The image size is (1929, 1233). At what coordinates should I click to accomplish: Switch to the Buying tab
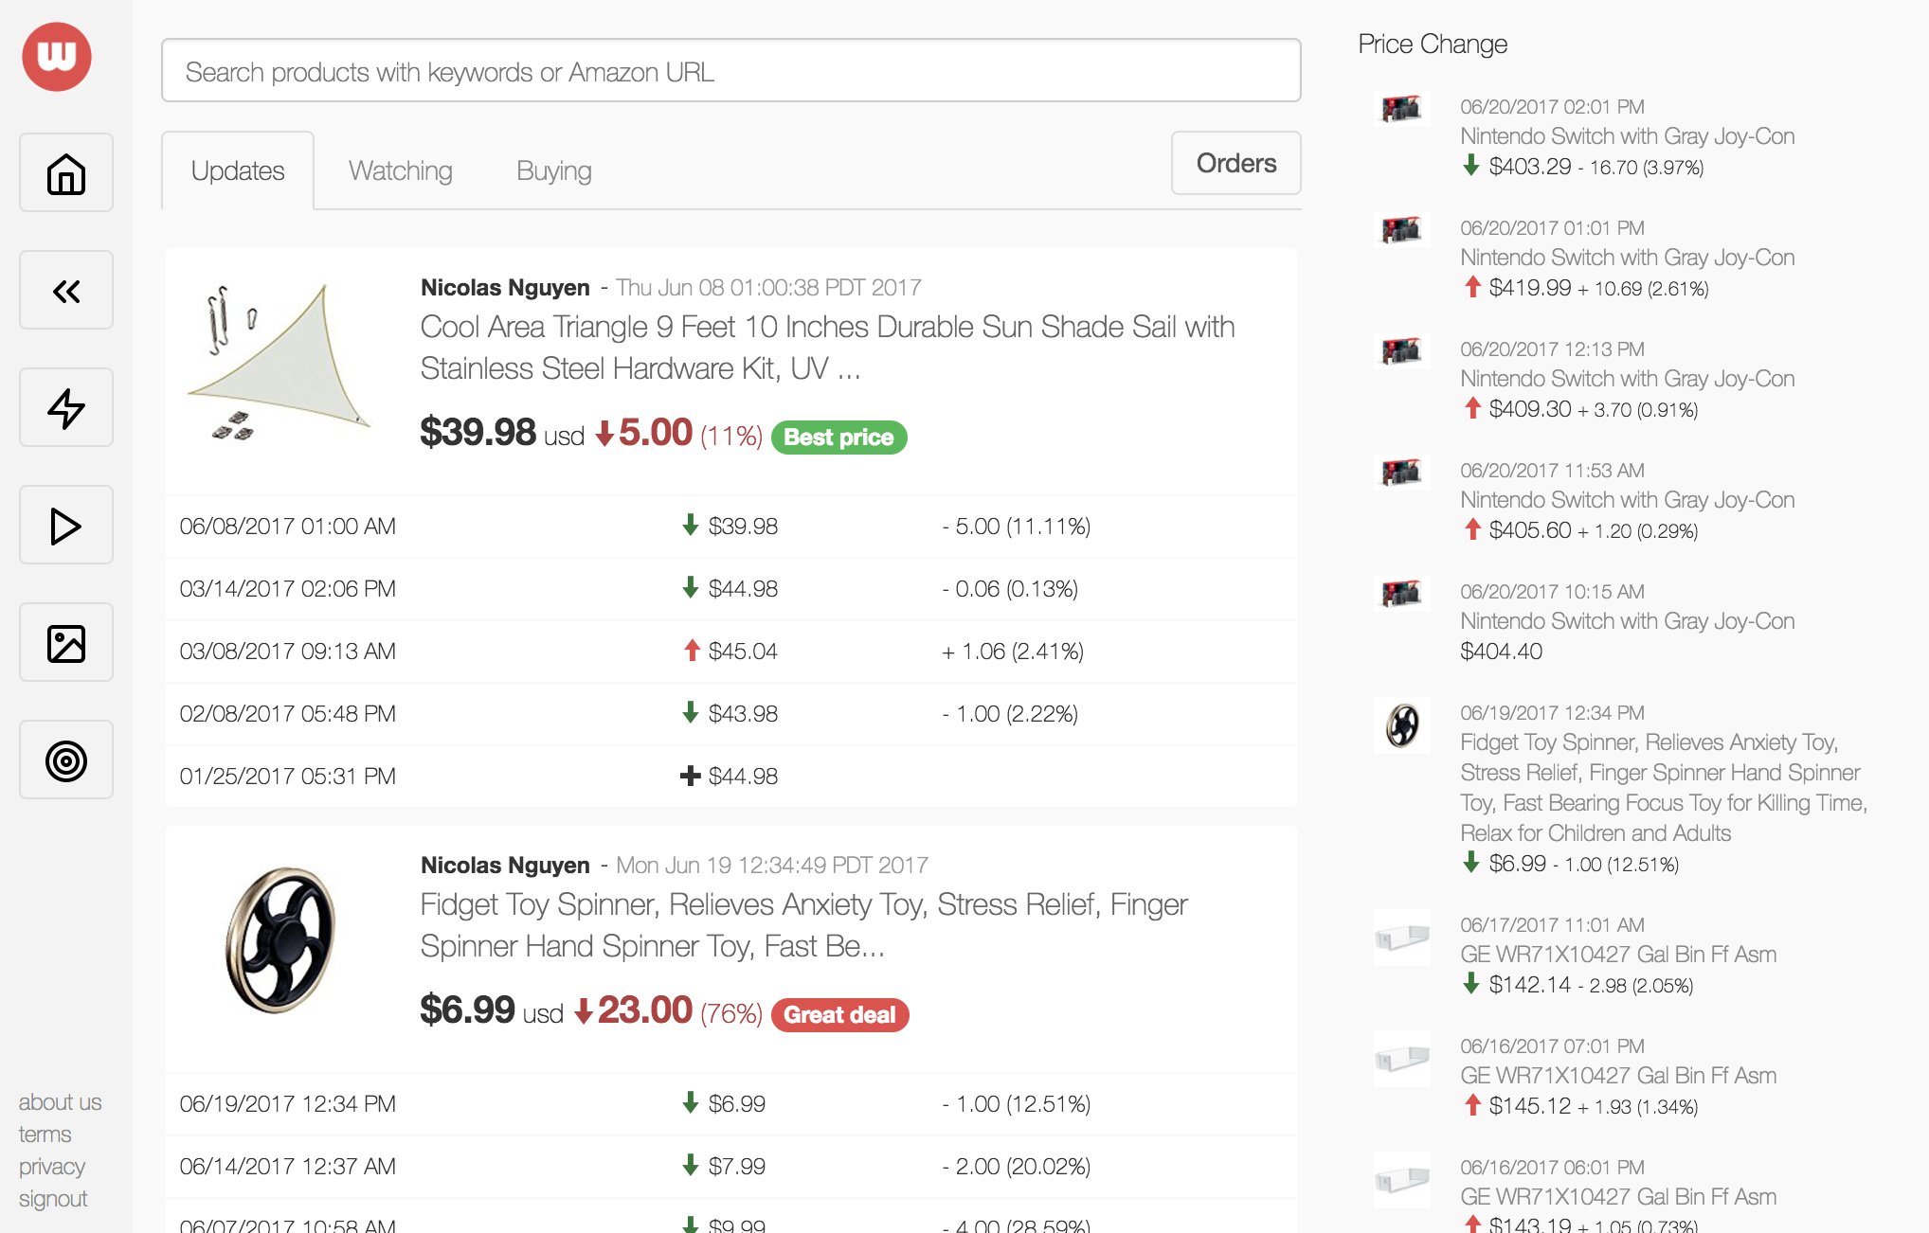(553, 170)
